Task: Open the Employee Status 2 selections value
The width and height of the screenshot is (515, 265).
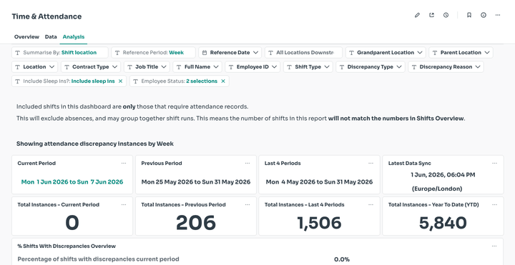Action: coord(202,81)
